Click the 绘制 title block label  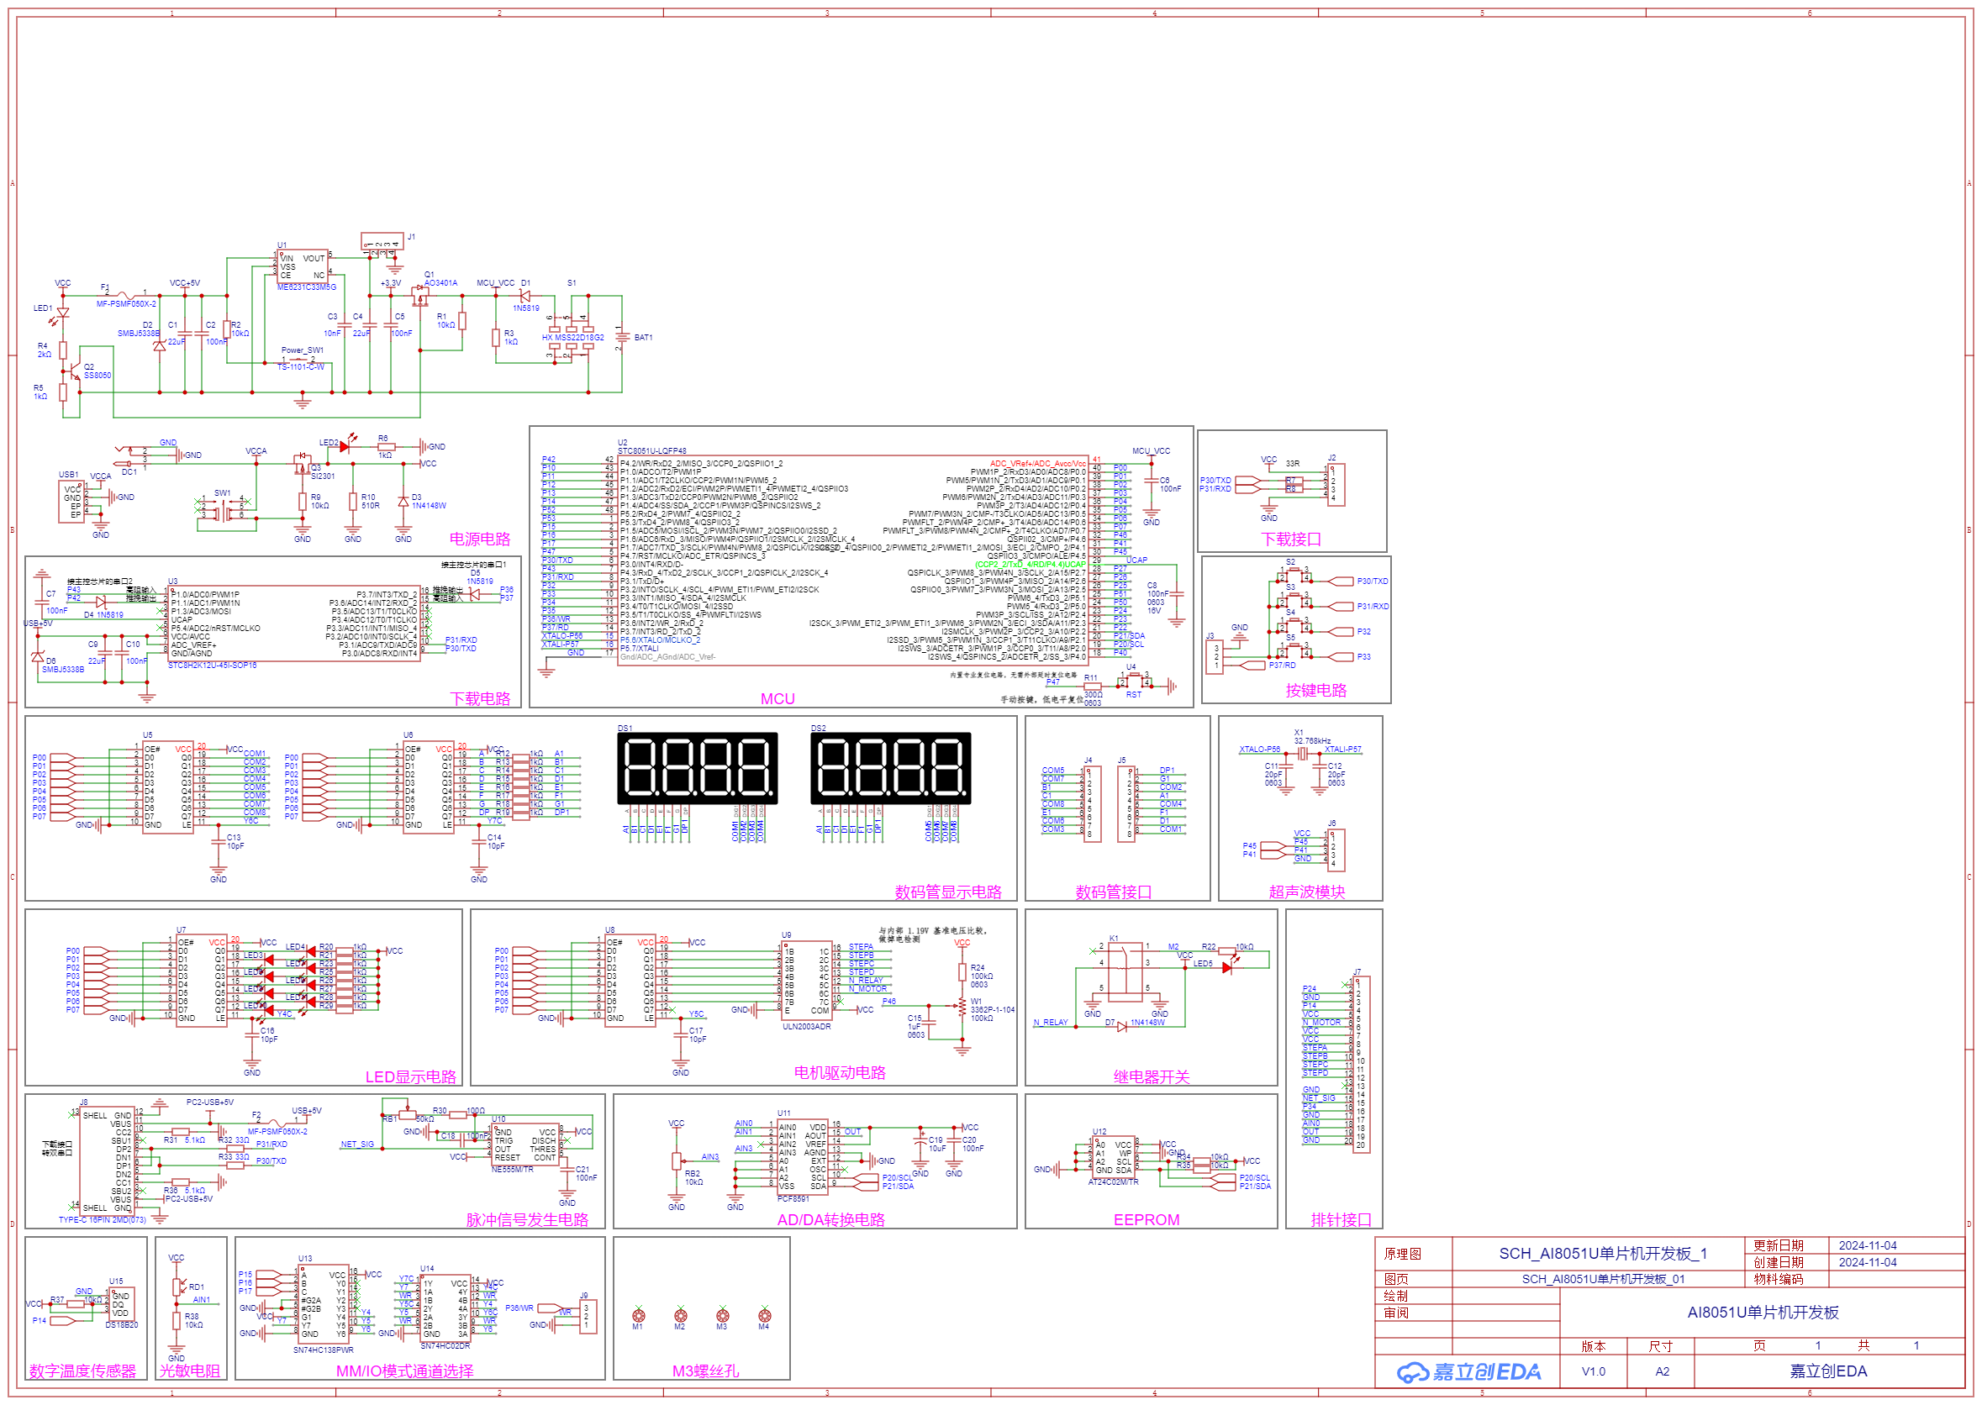(x=1395, y=1296)
